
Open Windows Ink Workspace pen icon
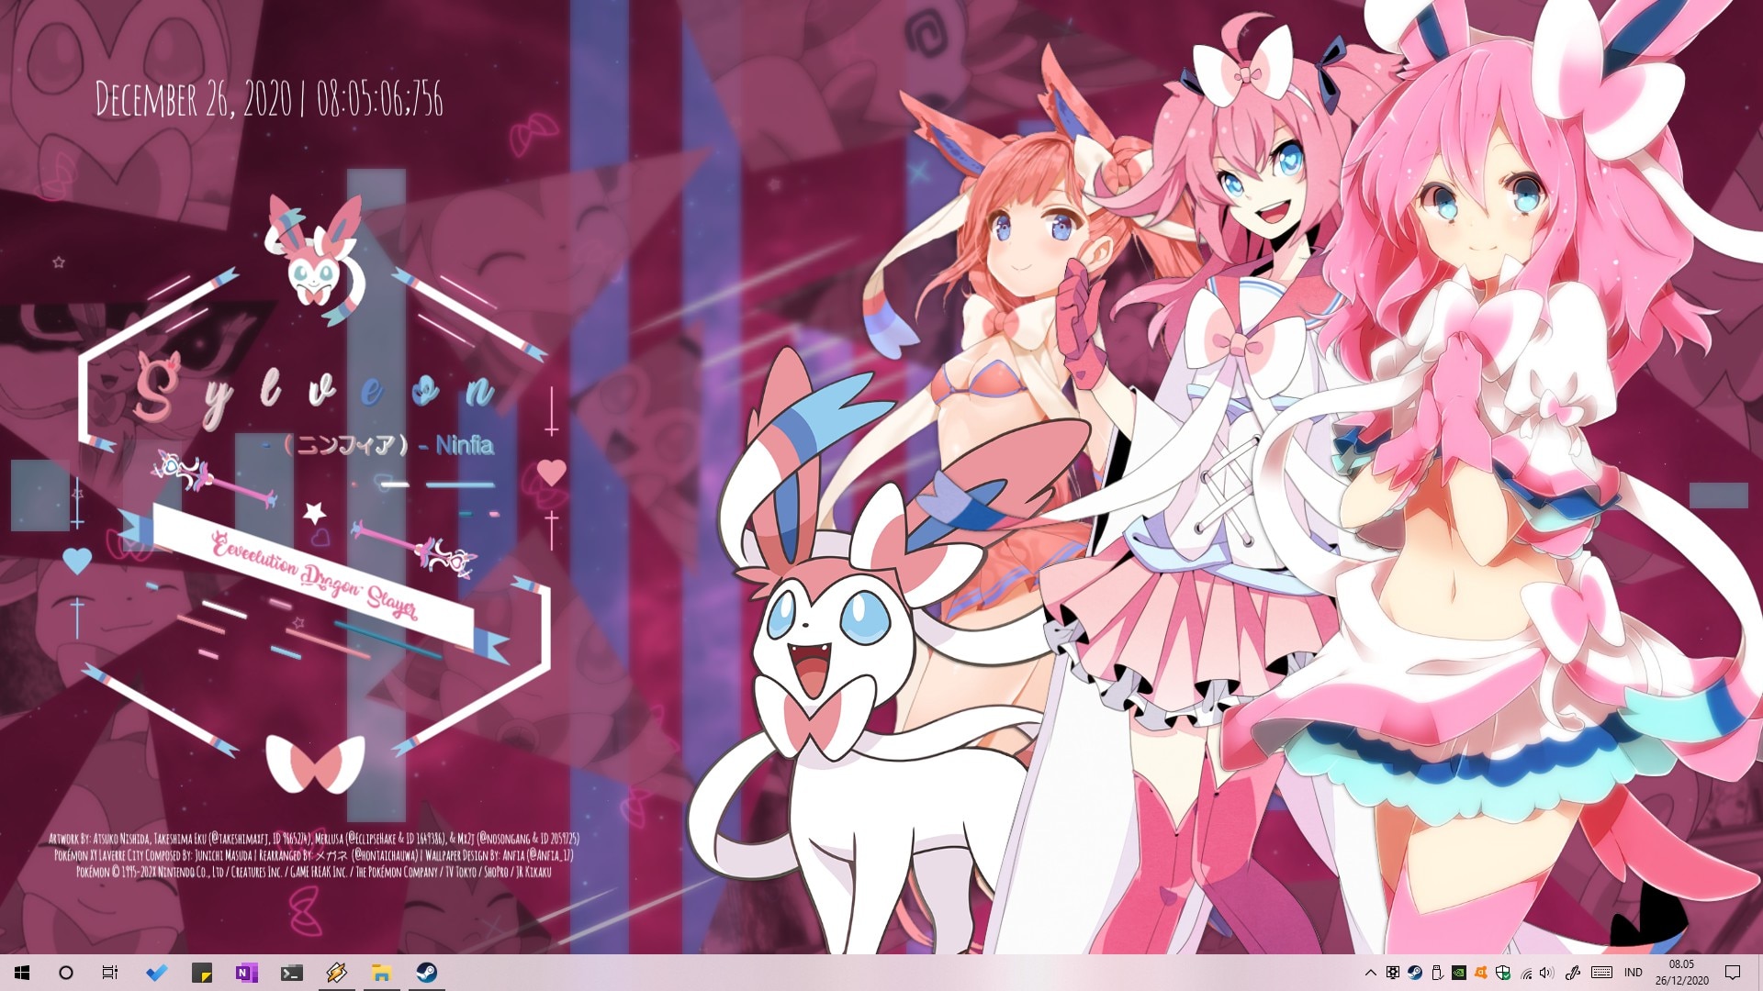1573,973
